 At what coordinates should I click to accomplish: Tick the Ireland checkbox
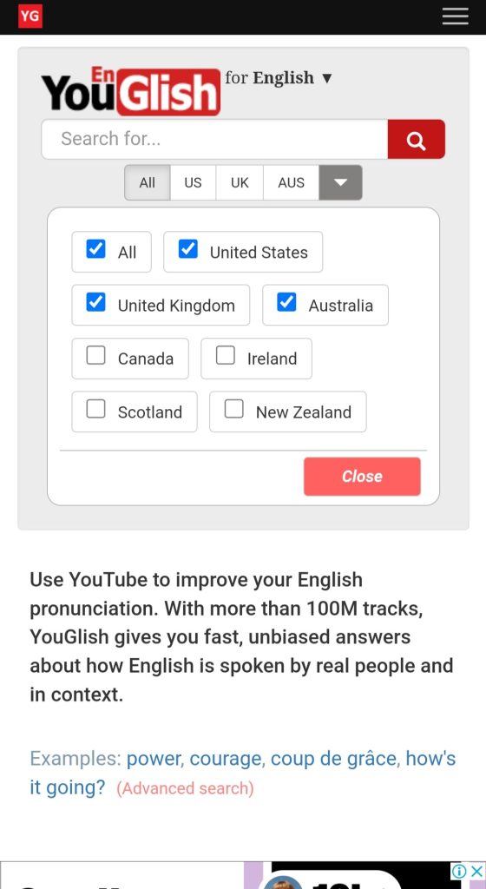tap(226, 355)
